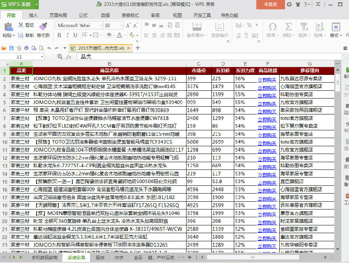Expand the fill color dropdown arrow
This screenshot has height=263, width=349.
click(114, 35)
